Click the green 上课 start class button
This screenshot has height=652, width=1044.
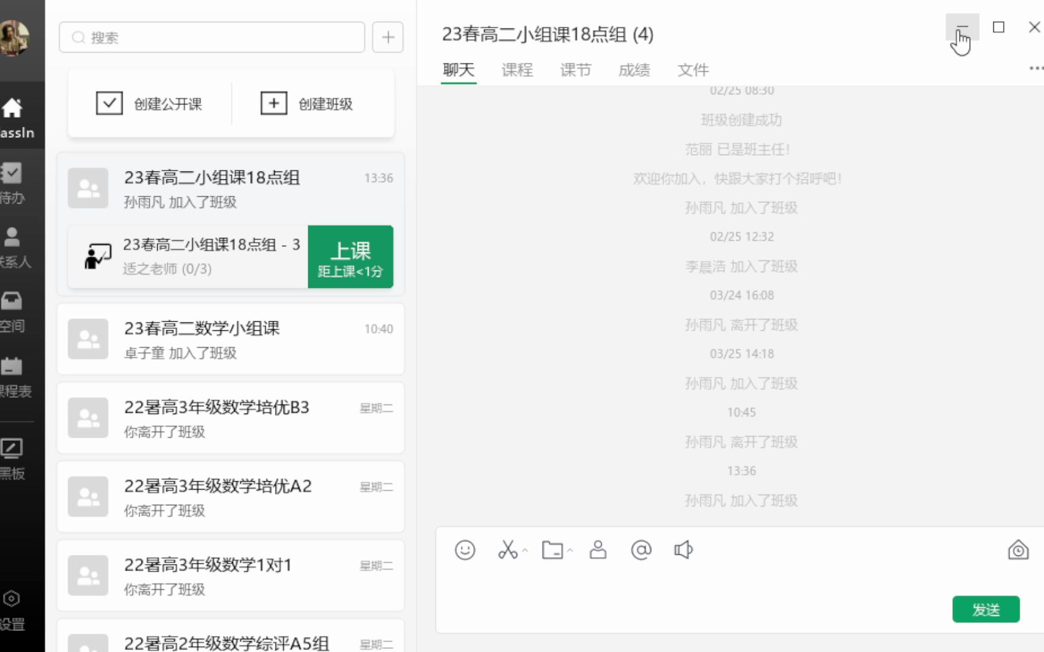coord(350,257)
